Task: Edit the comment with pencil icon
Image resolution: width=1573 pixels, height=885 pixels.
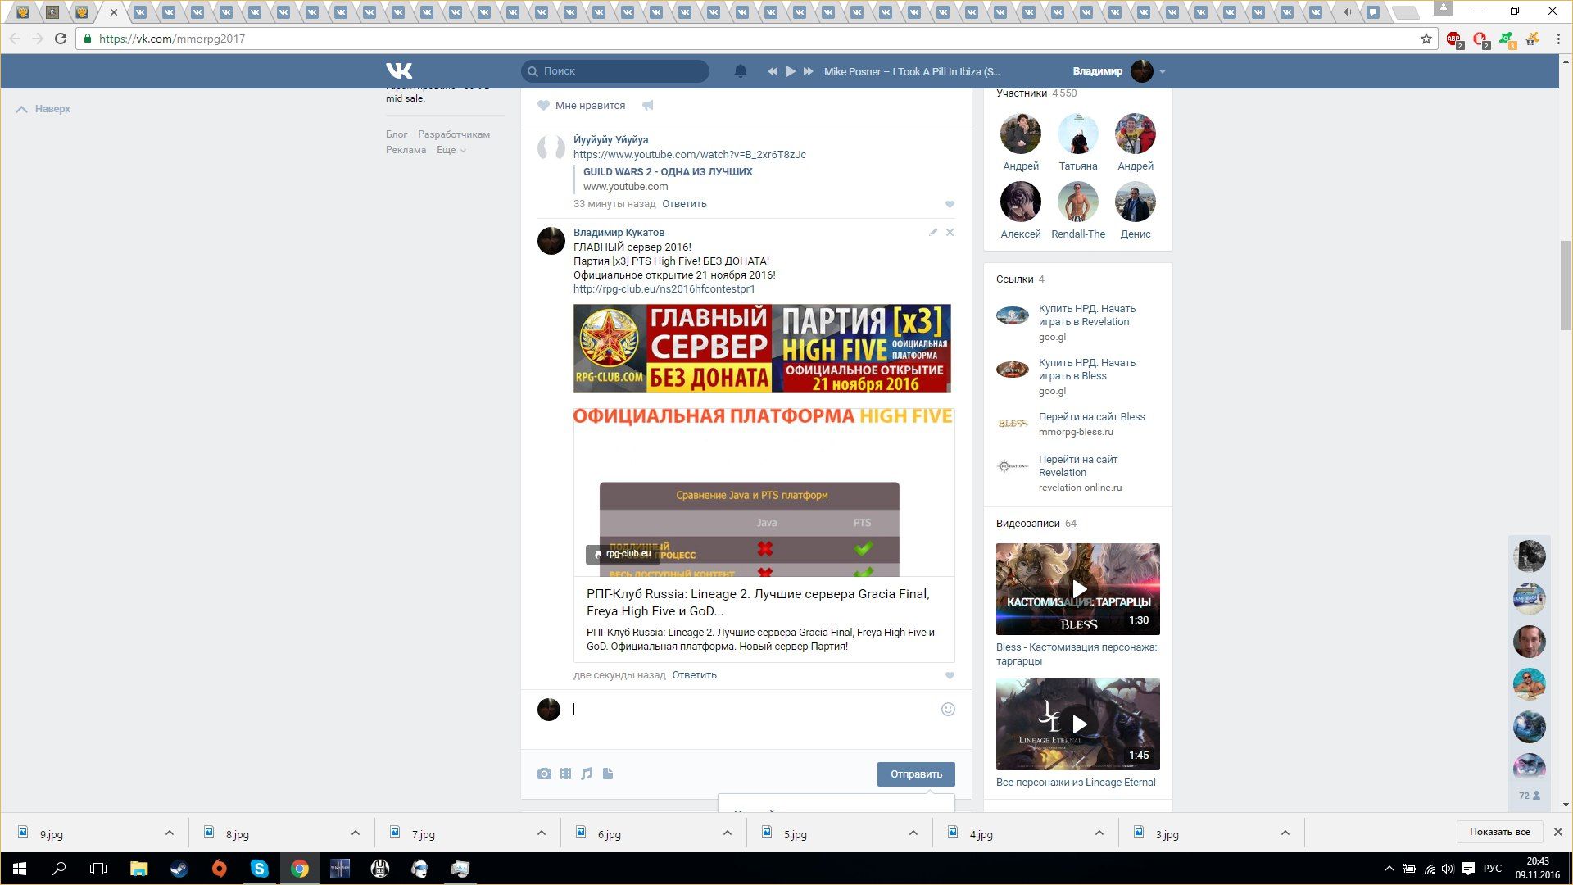Action: tap(933, 233)
